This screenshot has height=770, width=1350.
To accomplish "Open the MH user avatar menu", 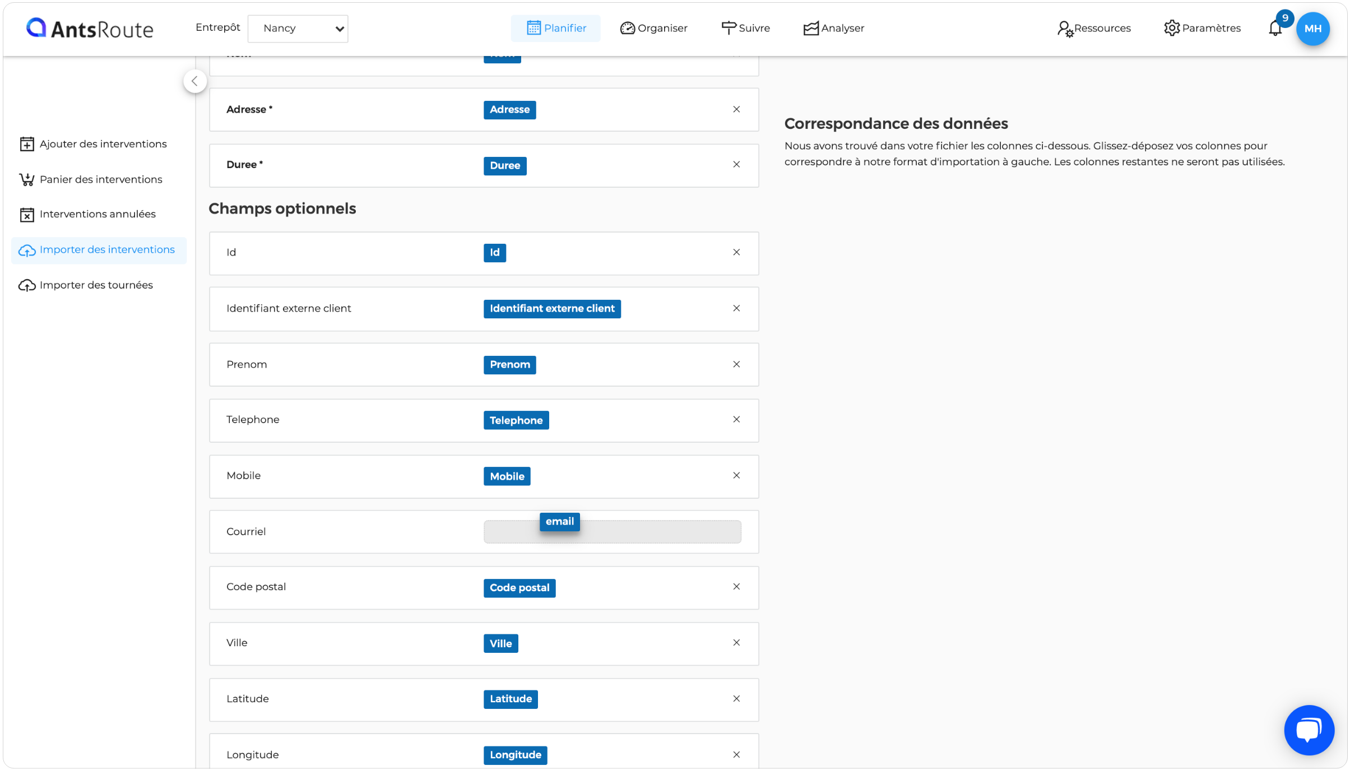I will coord(1312,29).
